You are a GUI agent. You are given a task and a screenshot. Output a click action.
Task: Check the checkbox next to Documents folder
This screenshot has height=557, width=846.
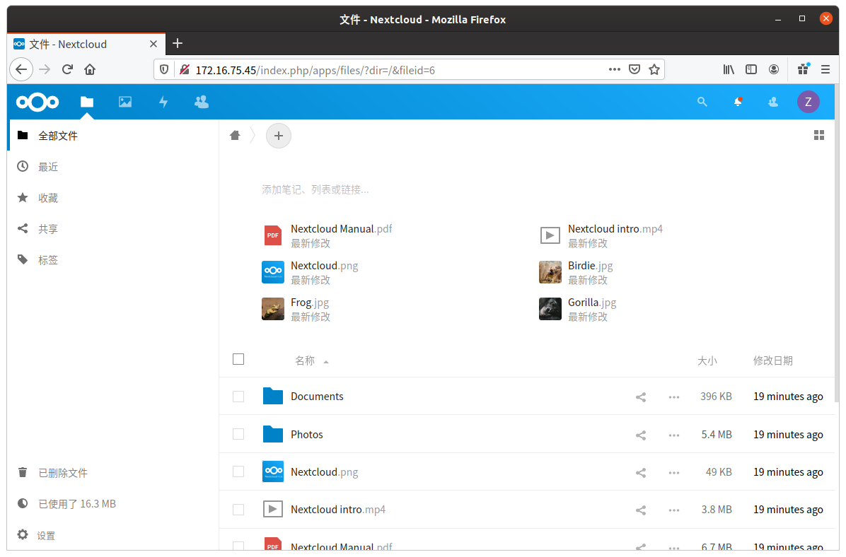pyautogui.click(x=238, y=397)
